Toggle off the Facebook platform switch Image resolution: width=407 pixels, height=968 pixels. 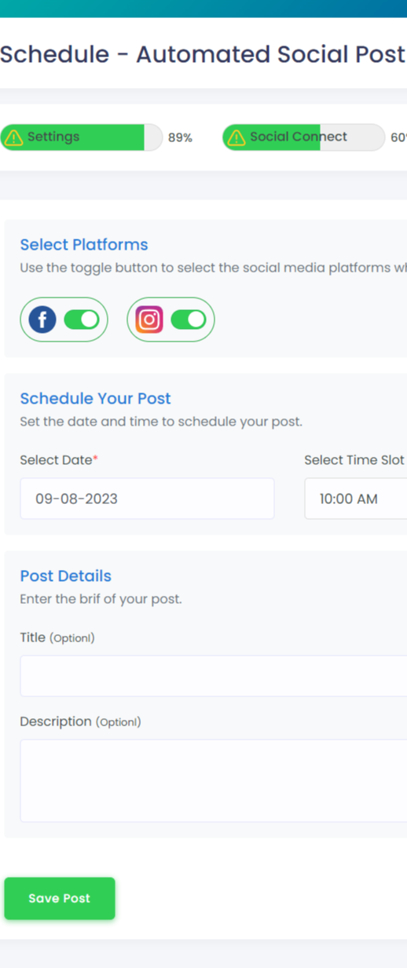point(81,320)
